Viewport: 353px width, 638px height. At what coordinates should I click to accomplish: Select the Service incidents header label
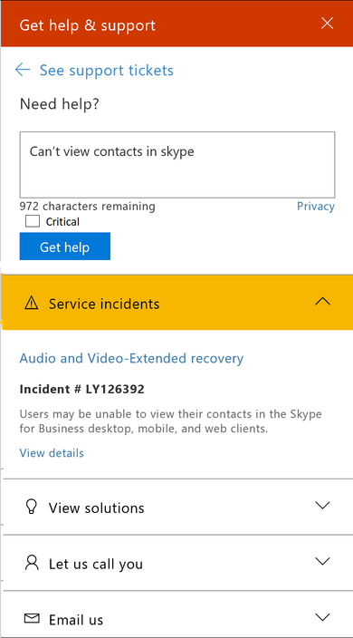pos(104,304)
